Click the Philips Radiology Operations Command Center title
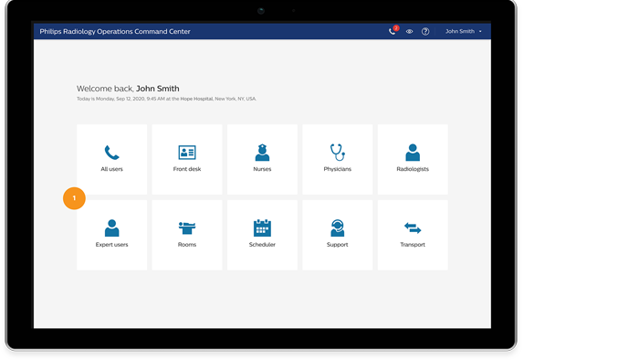The height and width of the screenshot is (360, 639). (115, 31)
